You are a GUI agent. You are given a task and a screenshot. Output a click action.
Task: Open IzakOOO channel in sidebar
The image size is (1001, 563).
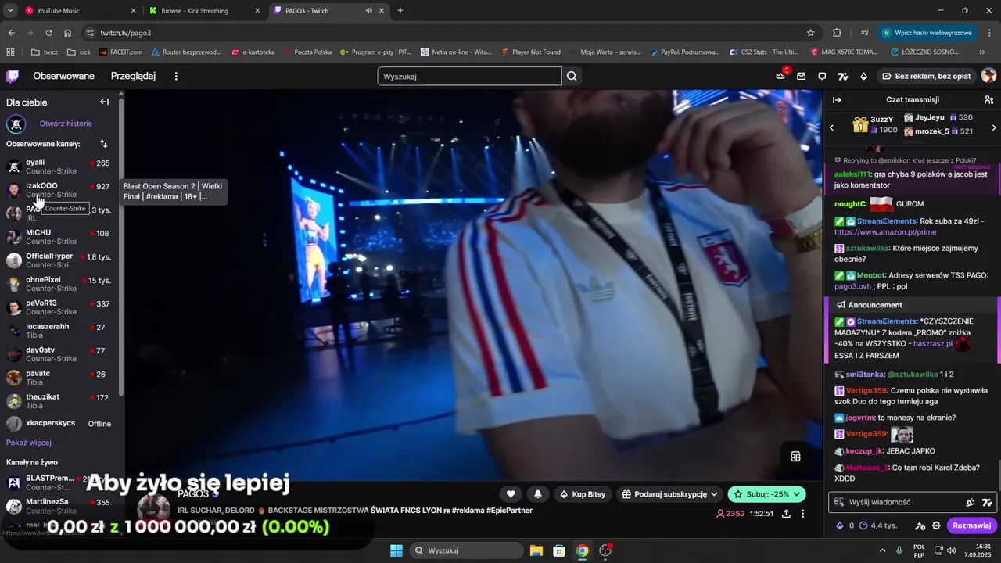(x=61, y=190)
